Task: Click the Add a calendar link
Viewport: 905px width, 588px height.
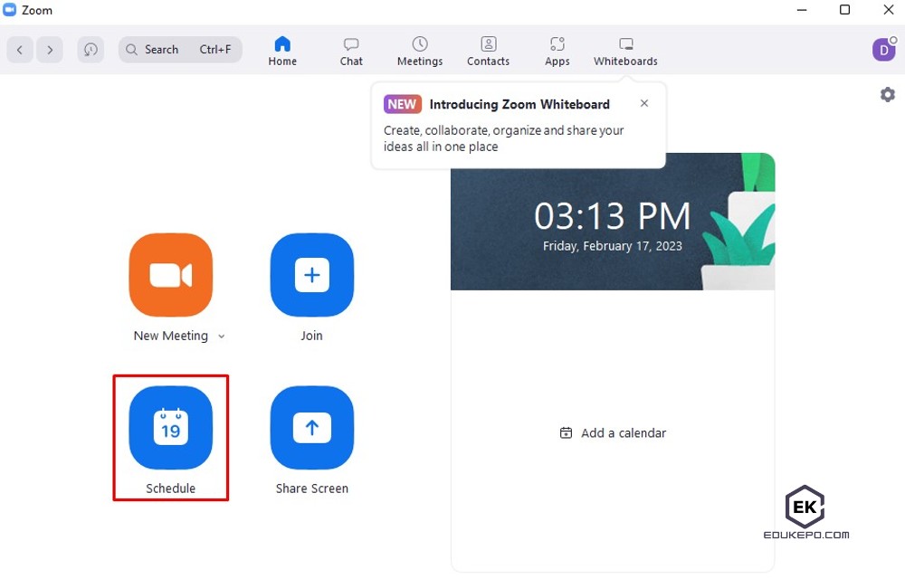Action: coord(624,433)
